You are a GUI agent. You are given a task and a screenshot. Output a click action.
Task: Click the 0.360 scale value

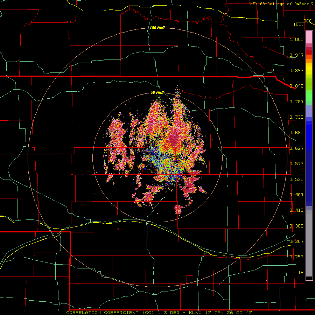296,226
